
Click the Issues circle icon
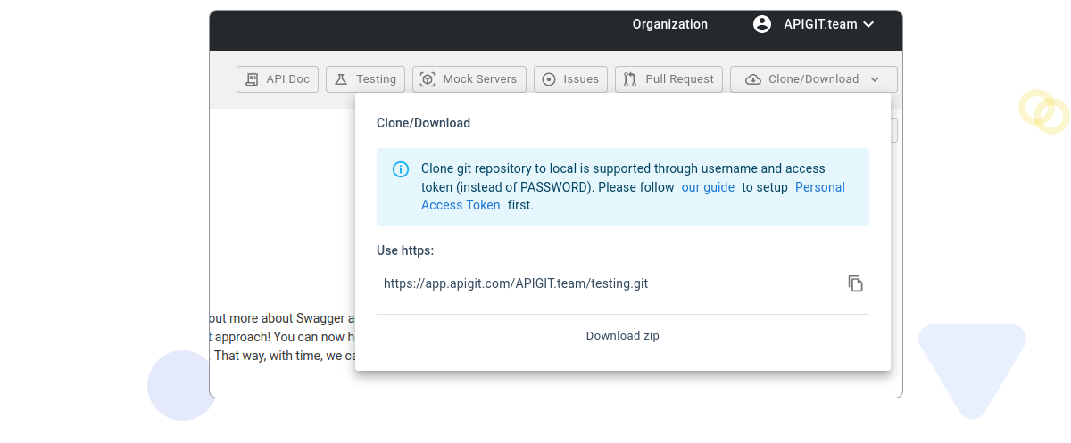click(549, 79)
